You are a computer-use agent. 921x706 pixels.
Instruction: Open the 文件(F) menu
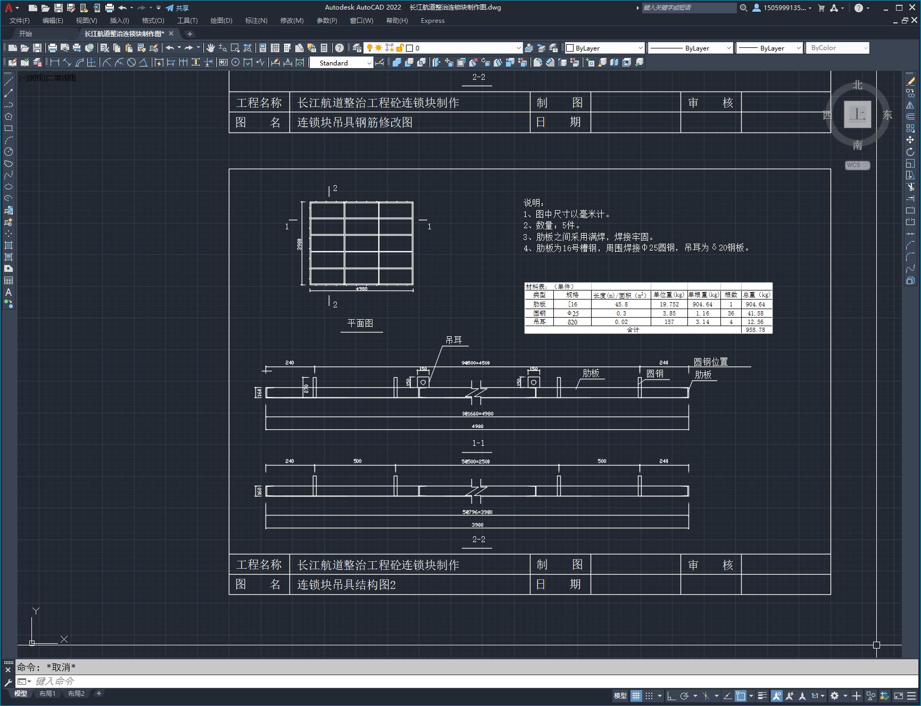20,20
